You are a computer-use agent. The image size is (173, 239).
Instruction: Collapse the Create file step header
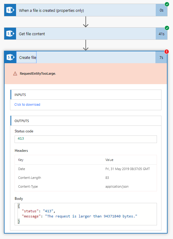pyautogui.click(x=86, y=57)
